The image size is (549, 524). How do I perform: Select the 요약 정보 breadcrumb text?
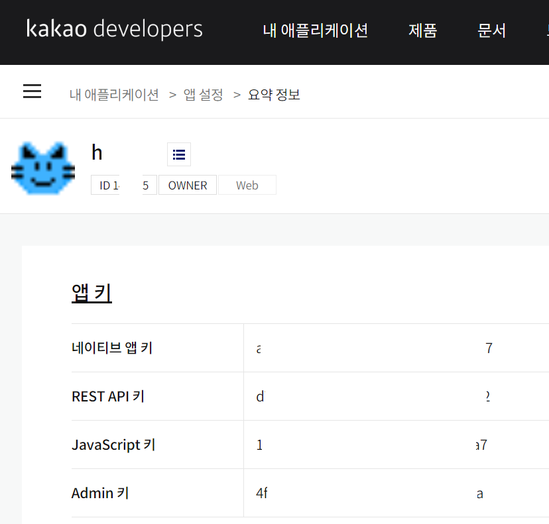click(x=274, y=95)
